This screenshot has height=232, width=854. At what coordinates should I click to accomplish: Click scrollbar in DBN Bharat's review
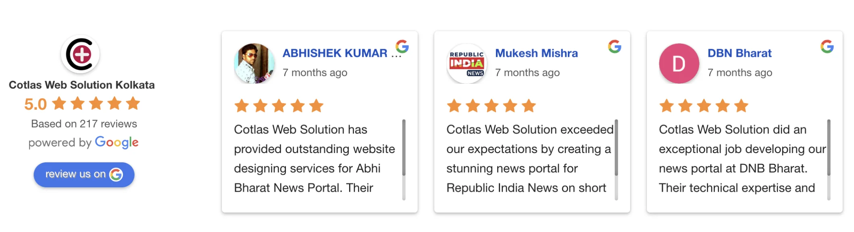pyautogui.click(x=829, y=147)
